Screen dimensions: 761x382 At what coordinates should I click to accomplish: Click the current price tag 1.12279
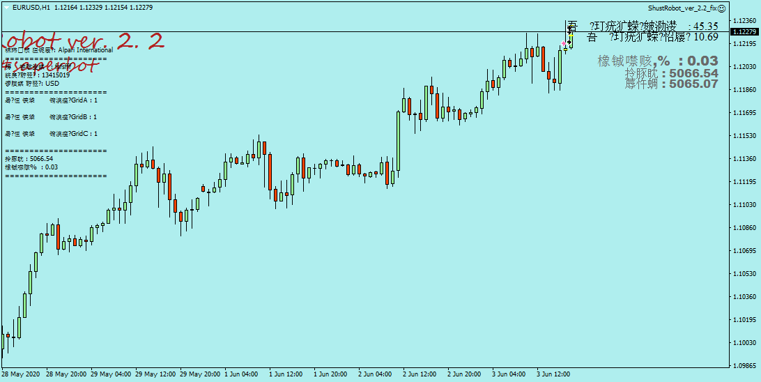(745, 32)
